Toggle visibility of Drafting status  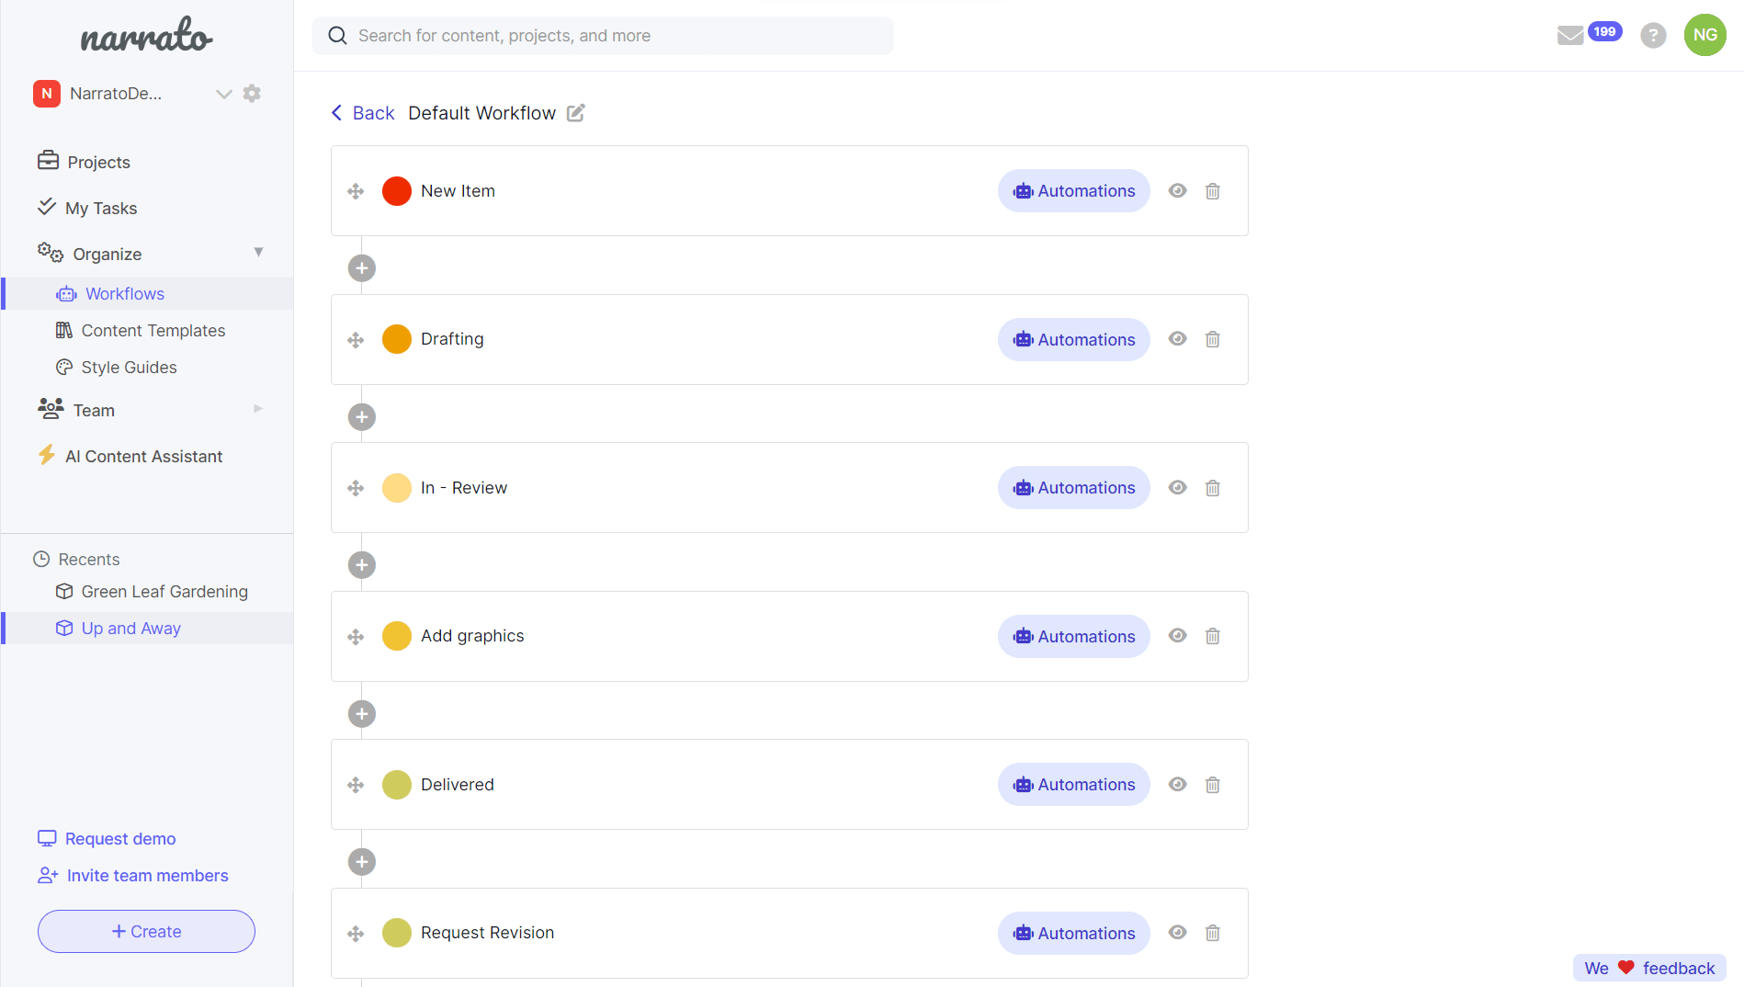click(1178, 338)
